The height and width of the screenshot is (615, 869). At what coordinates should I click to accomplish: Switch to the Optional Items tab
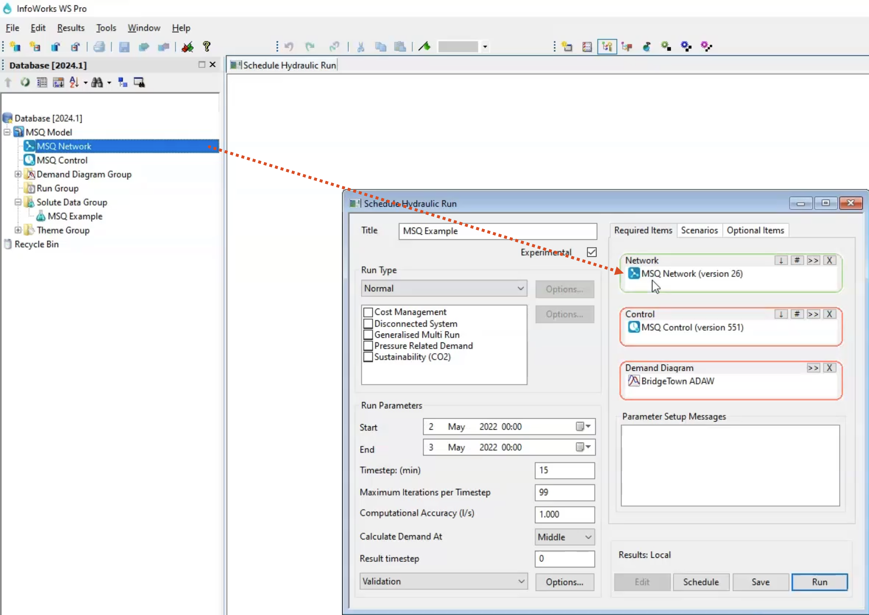point(755,230)
